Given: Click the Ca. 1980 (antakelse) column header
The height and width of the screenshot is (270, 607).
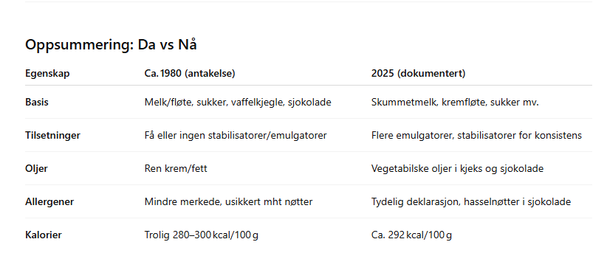Looking at the screenshot, I should (x=190, y=74).
